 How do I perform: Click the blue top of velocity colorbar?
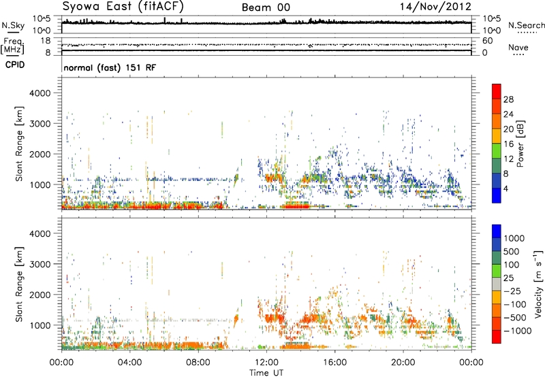[x=497, y=231]
